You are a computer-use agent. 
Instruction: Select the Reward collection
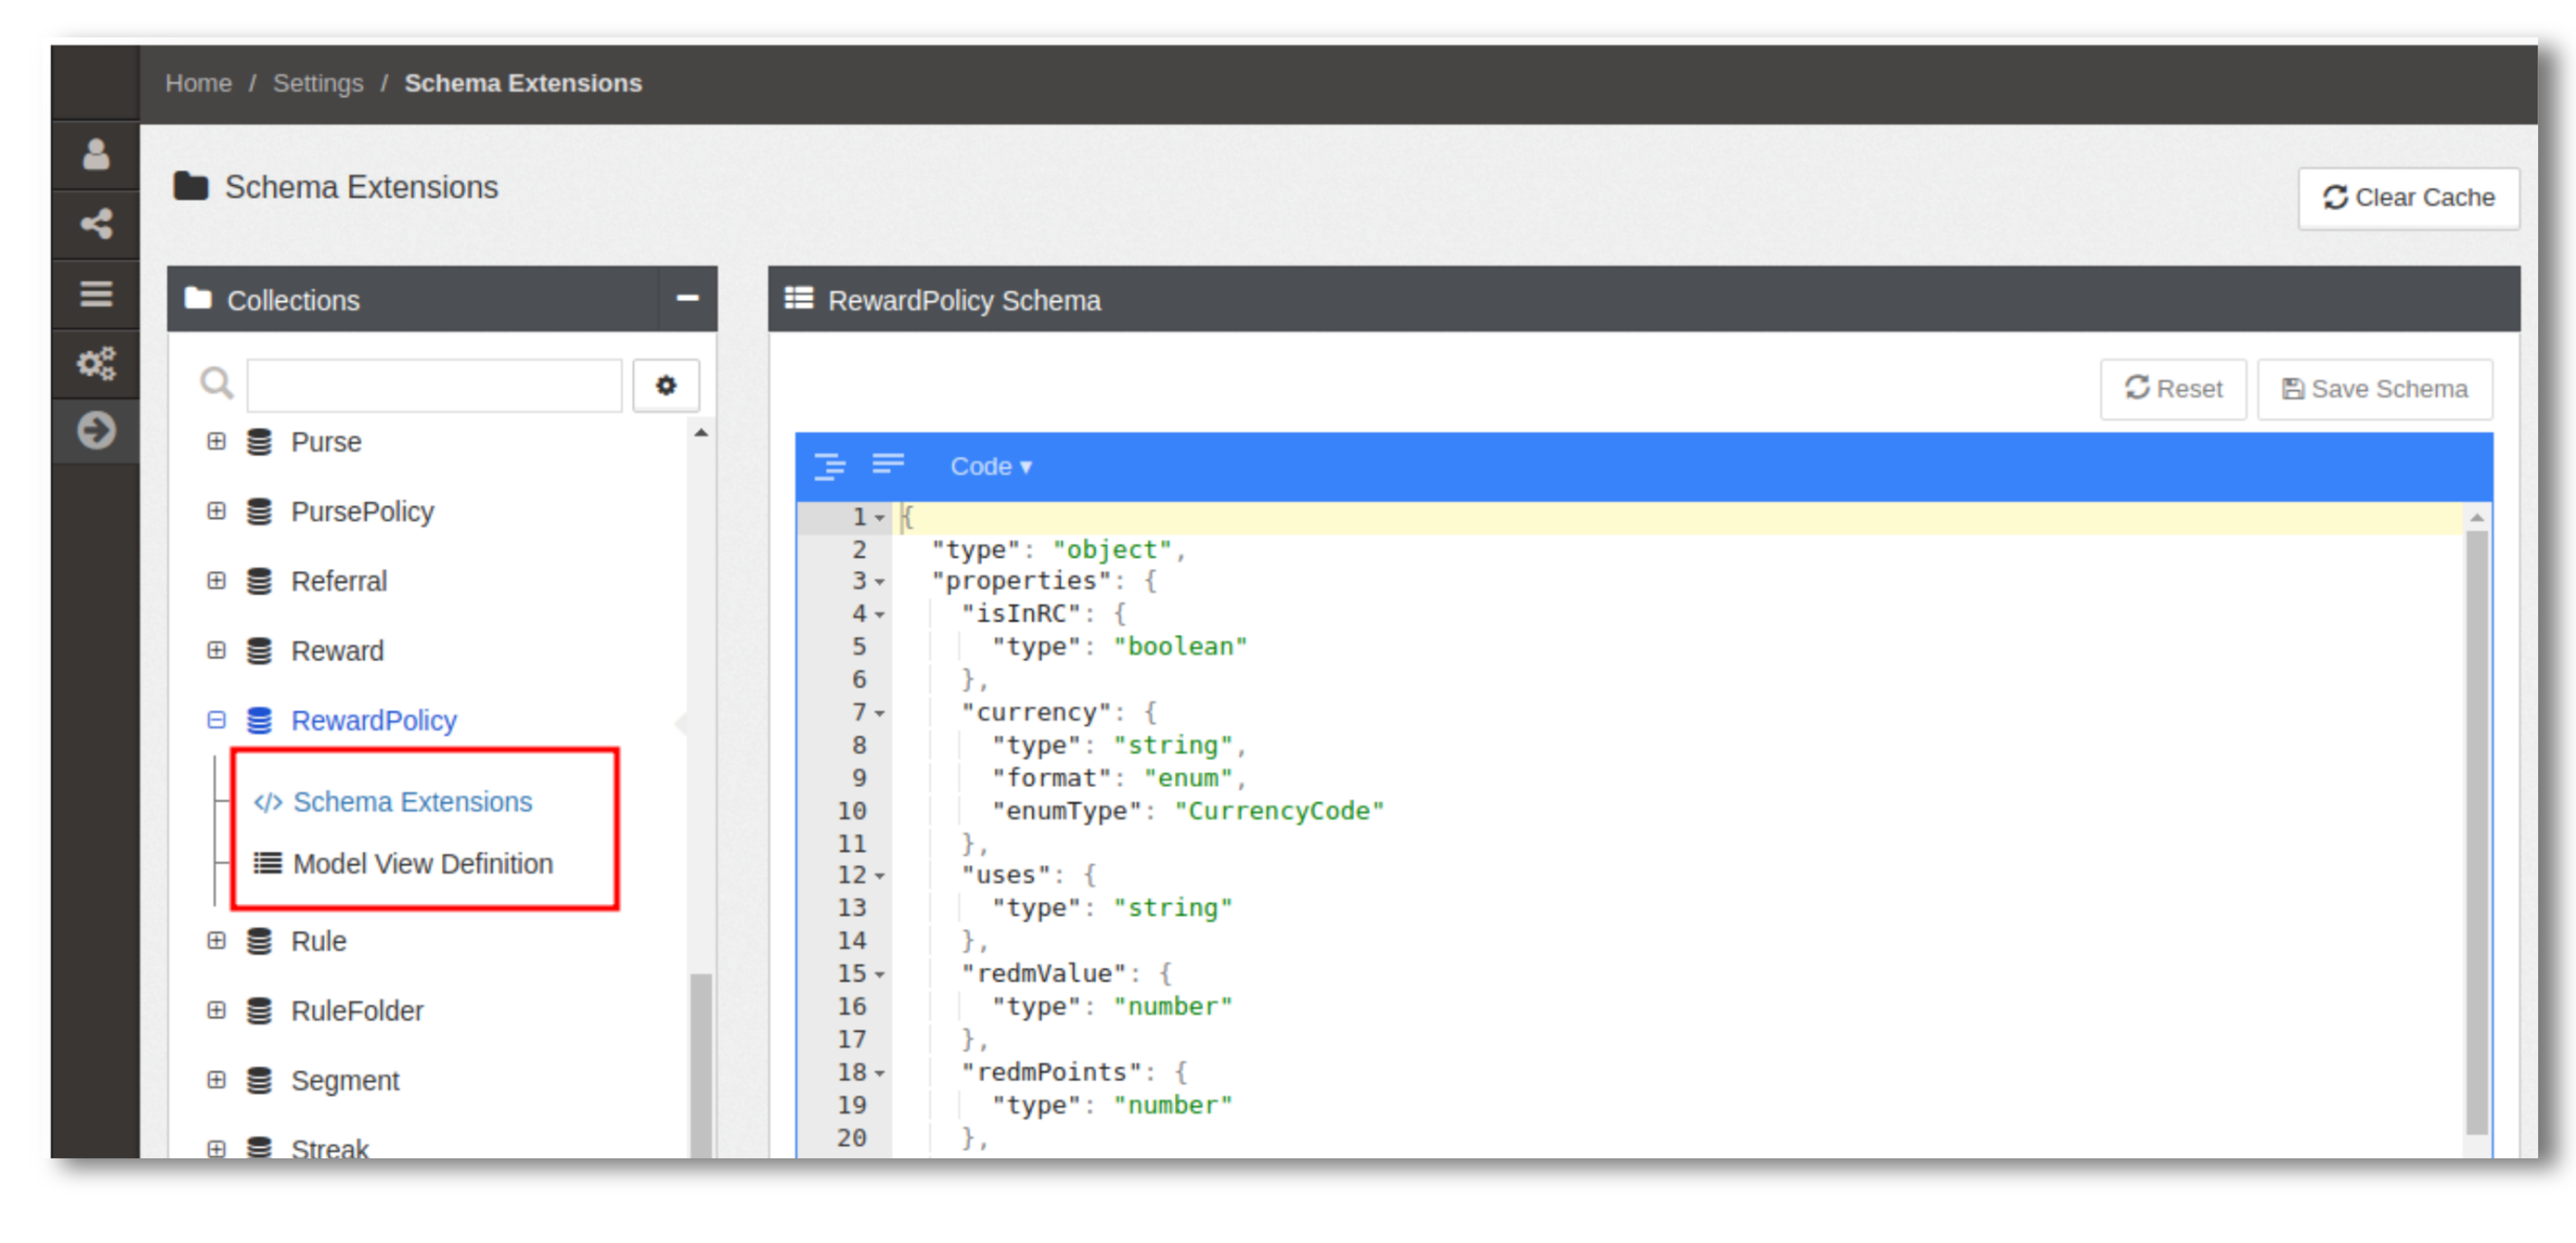pos(337,652)
